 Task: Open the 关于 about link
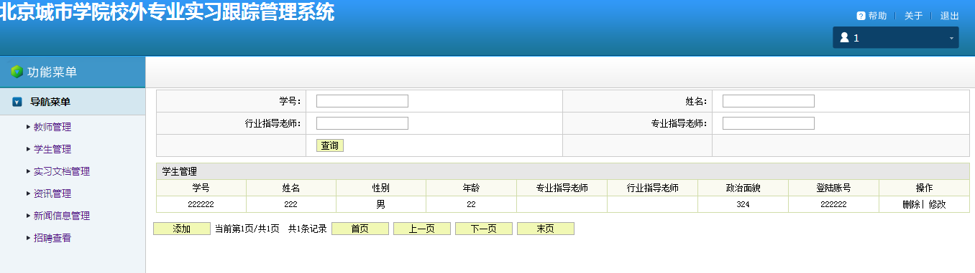[x=913, y=16]
